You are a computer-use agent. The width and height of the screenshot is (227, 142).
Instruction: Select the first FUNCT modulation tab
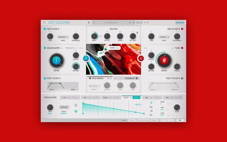point(111,98)
